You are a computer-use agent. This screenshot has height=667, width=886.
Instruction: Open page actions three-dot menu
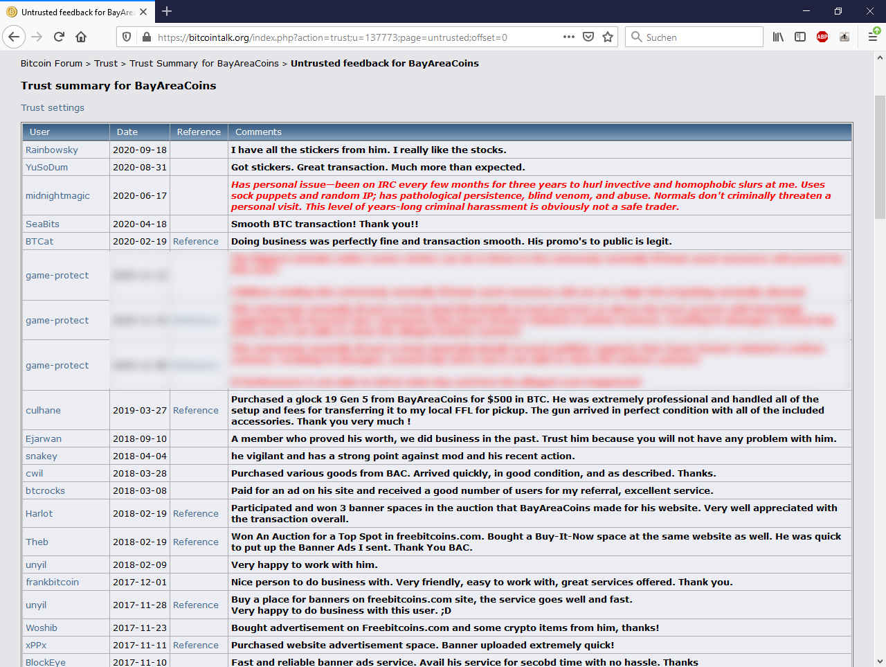(569, 37)
